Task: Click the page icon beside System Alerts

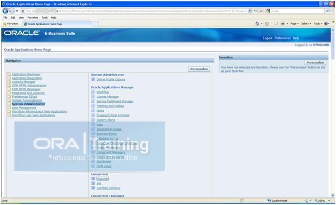Action: pyautogui.click(x=93, y=120)
